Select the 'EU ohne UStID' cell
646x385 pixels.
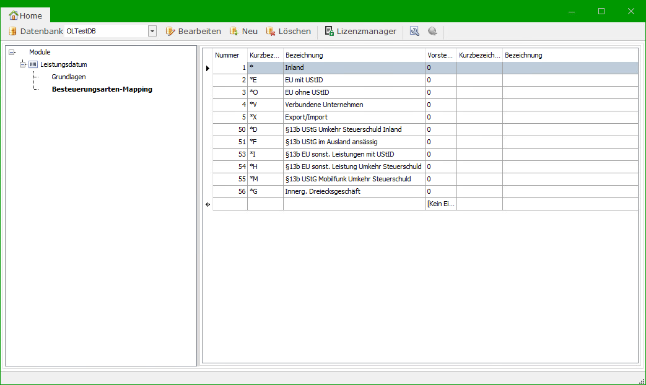354,93
